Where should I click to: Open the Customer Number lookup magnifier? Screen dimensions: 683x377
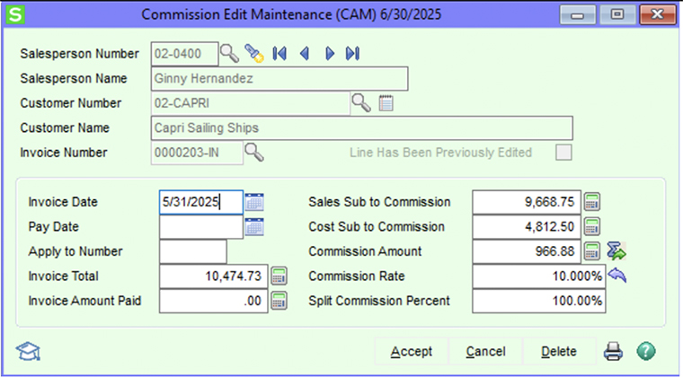(x=361, y=103)
